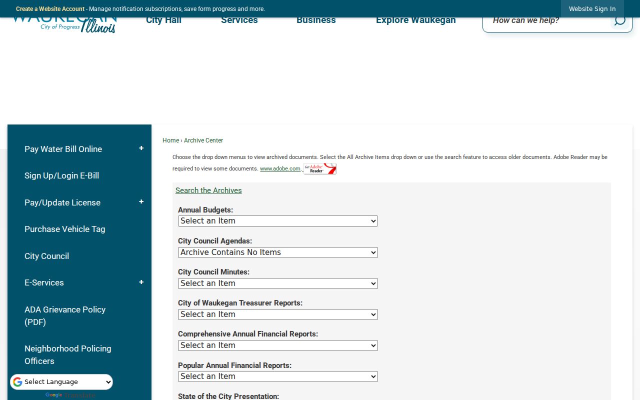Click Create a Website Account link
Screen dimensions: 640x400
50,9
